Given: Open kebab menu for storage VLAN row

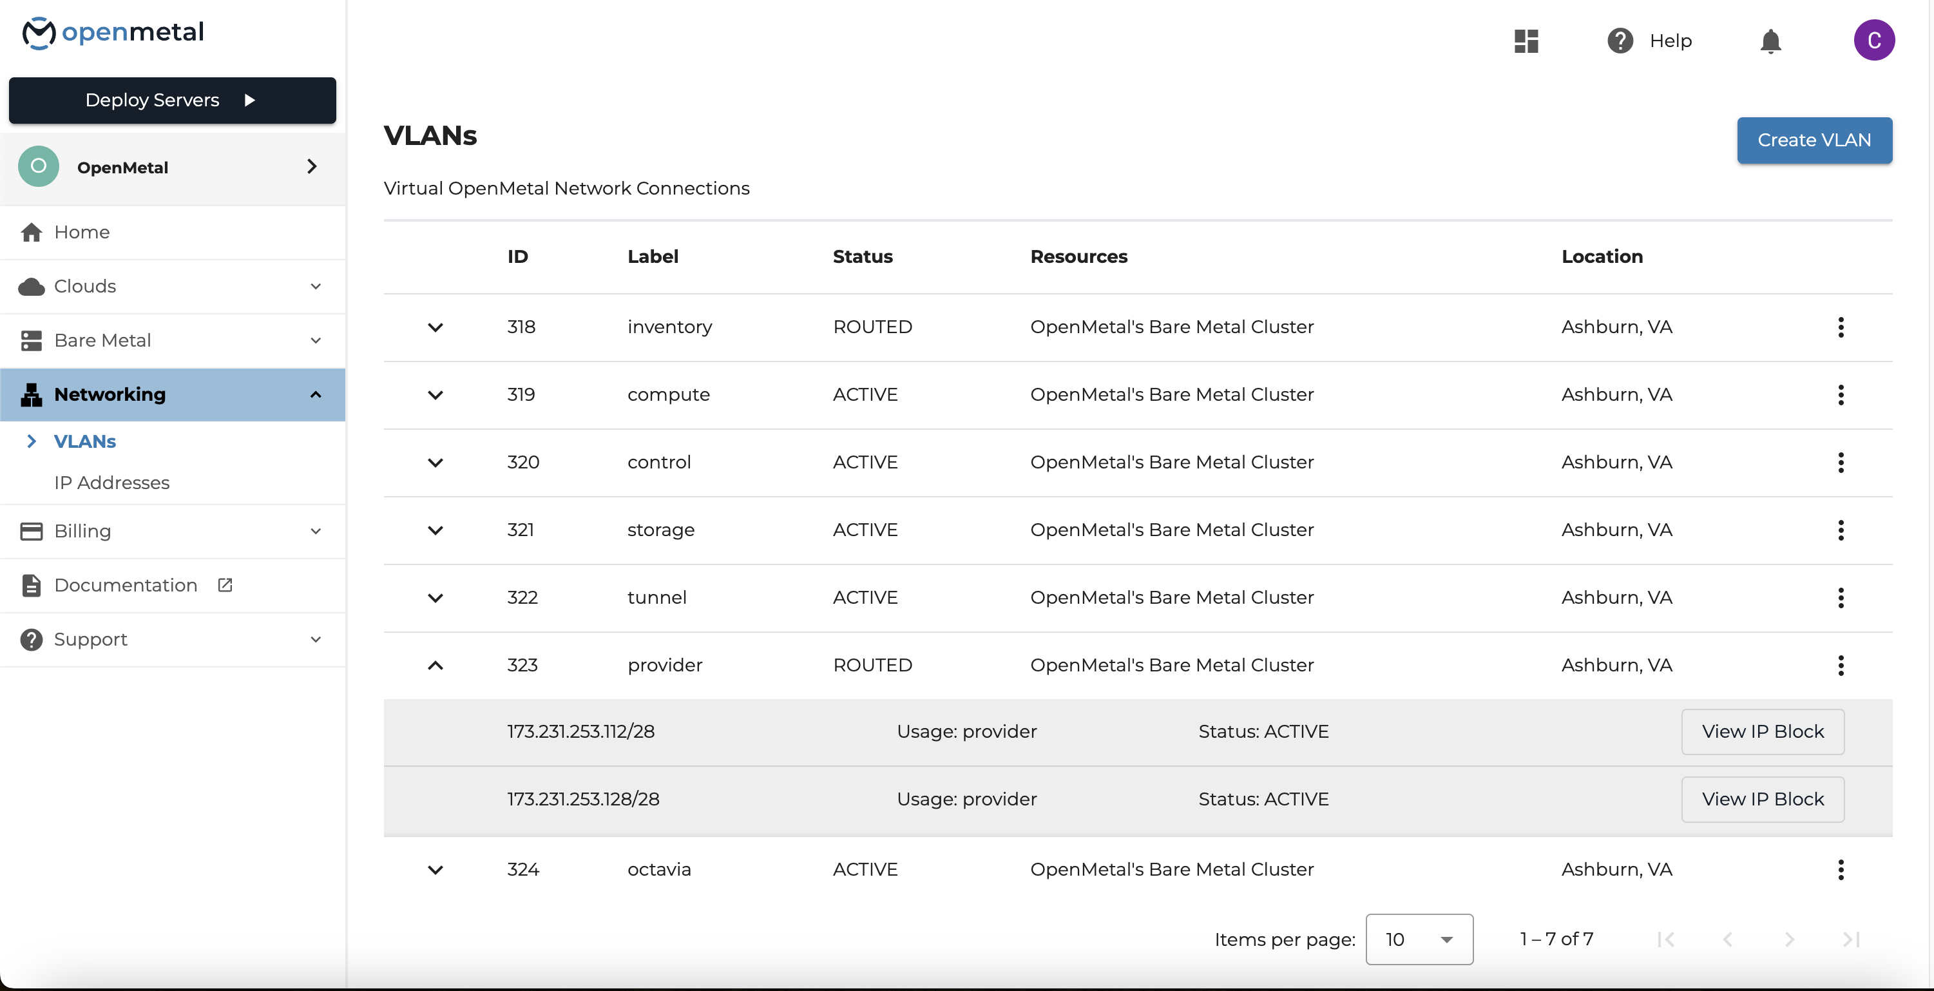Looking at the screenshot, I should (x=1840, y=530).
